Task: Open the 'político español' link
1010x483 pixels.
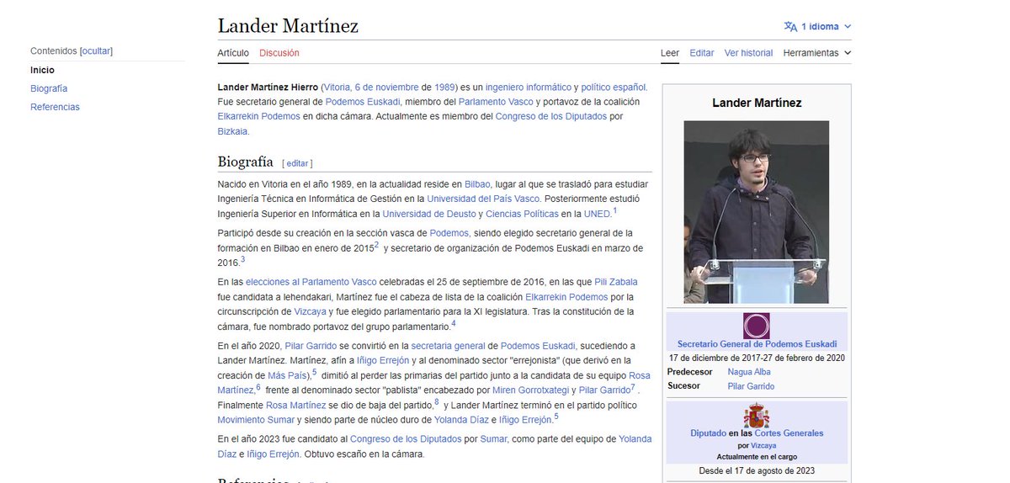Action: tap(614, 87)
